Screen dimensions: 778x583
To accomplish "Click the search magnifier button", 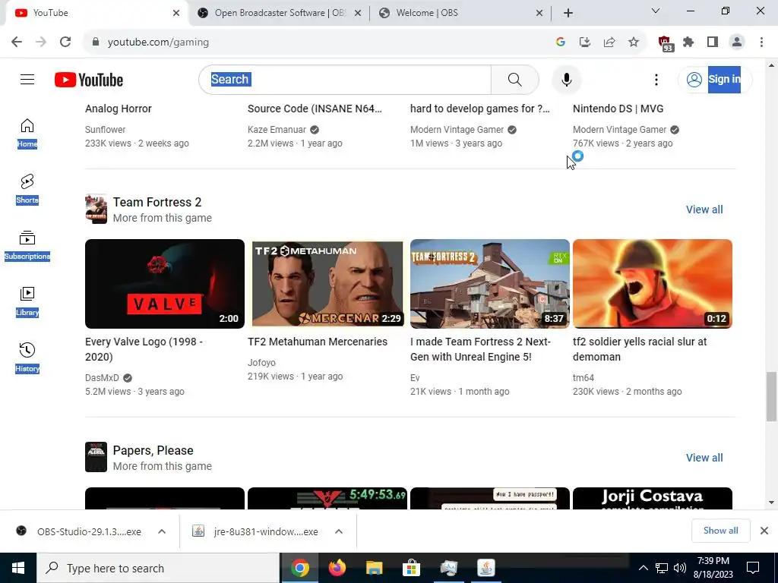I will (x=514, y=79).
